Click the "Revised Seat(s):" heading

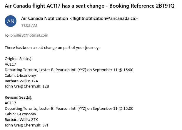pyautogui.click(x=18, y=97)
